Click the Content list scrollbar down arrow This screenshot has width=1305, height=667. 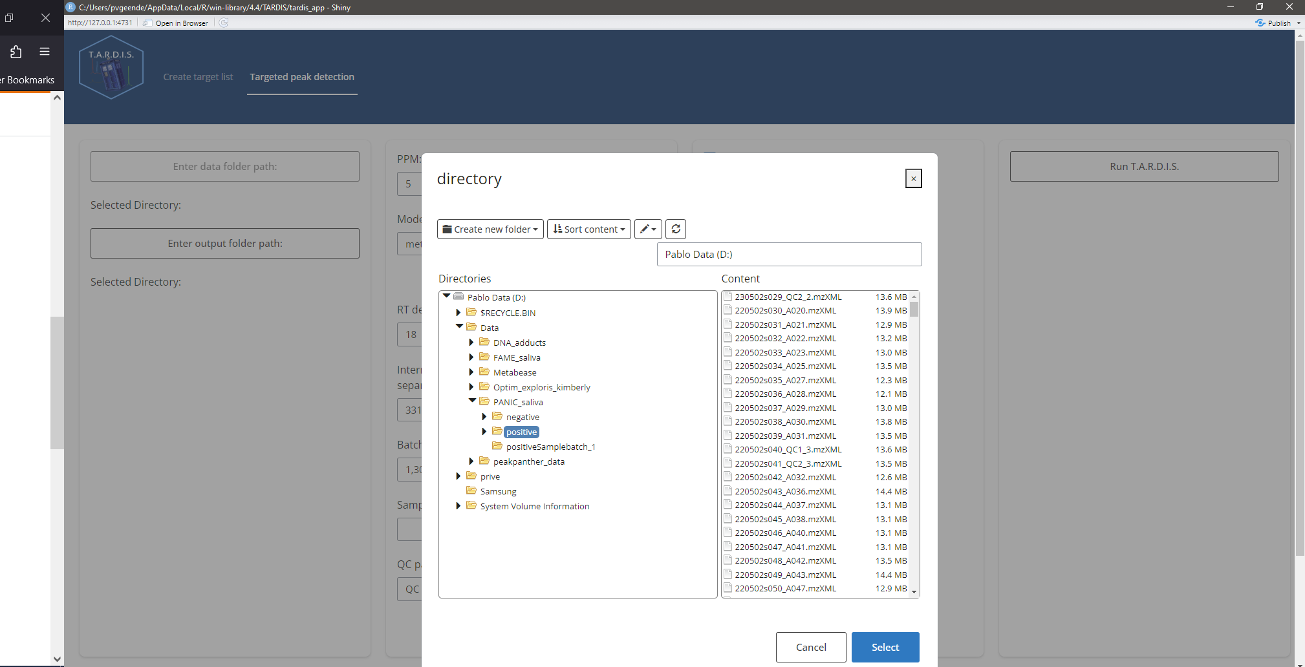914,591
